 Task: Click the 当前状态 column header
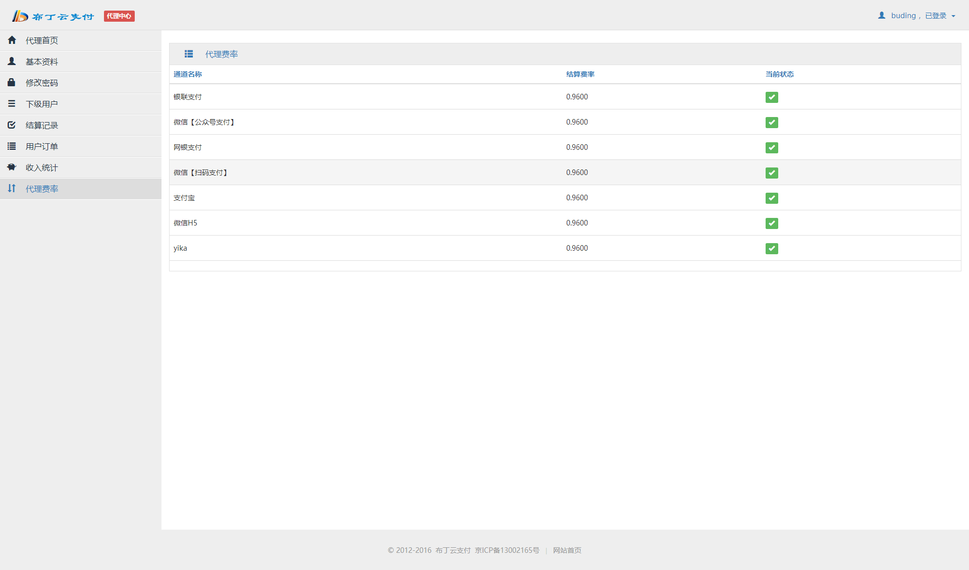pyautogui.click(x=780, y=74)
